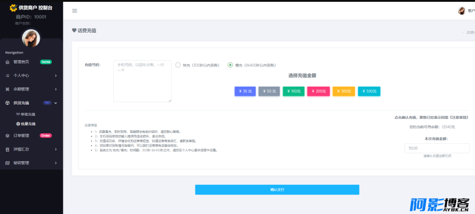Click the 选择充值金额 heading

[x=302, y=75]
